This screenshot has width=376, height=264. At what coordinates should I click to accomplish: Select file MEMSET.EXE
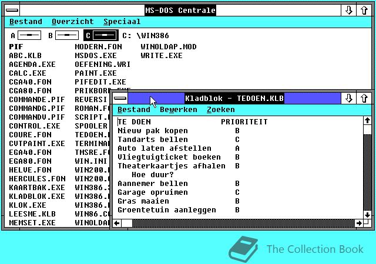pyautogui.click(x=32, y=223)
